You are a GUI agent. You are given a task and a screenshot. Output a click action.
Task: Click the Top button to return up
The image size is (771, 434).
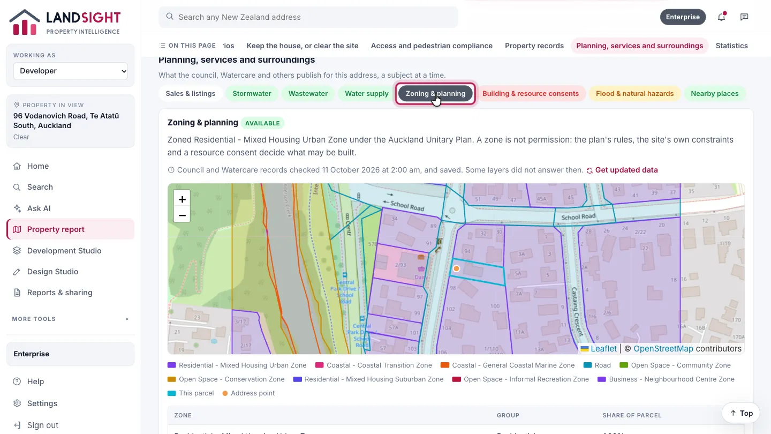[x=741, y=413]
